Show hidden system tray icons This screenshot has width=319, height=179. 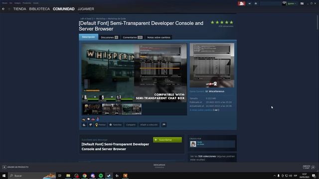[x=274, y=176]
